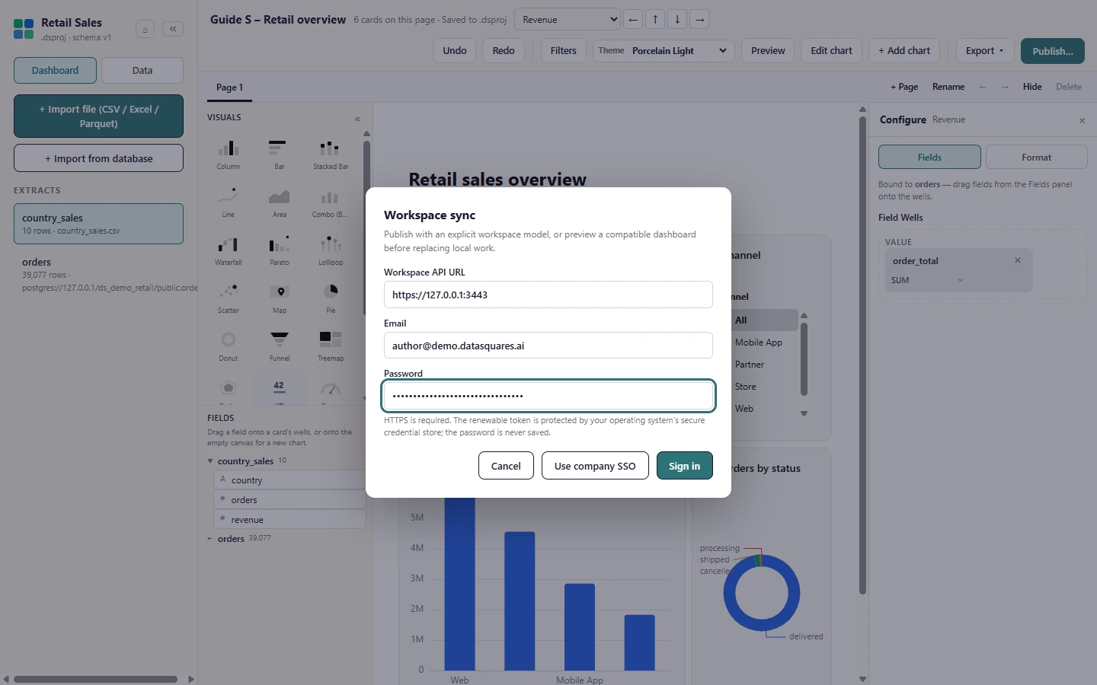The image size is (1097, 685).
Task: Select the country_sales extract
Action: (98, 224)
